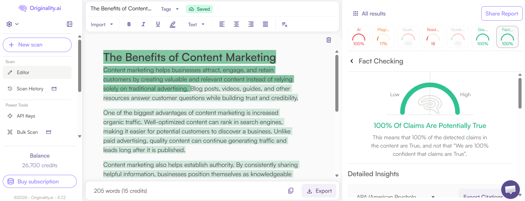
Task: Toggle underline formatting
Action: click(x=158, y=24)
